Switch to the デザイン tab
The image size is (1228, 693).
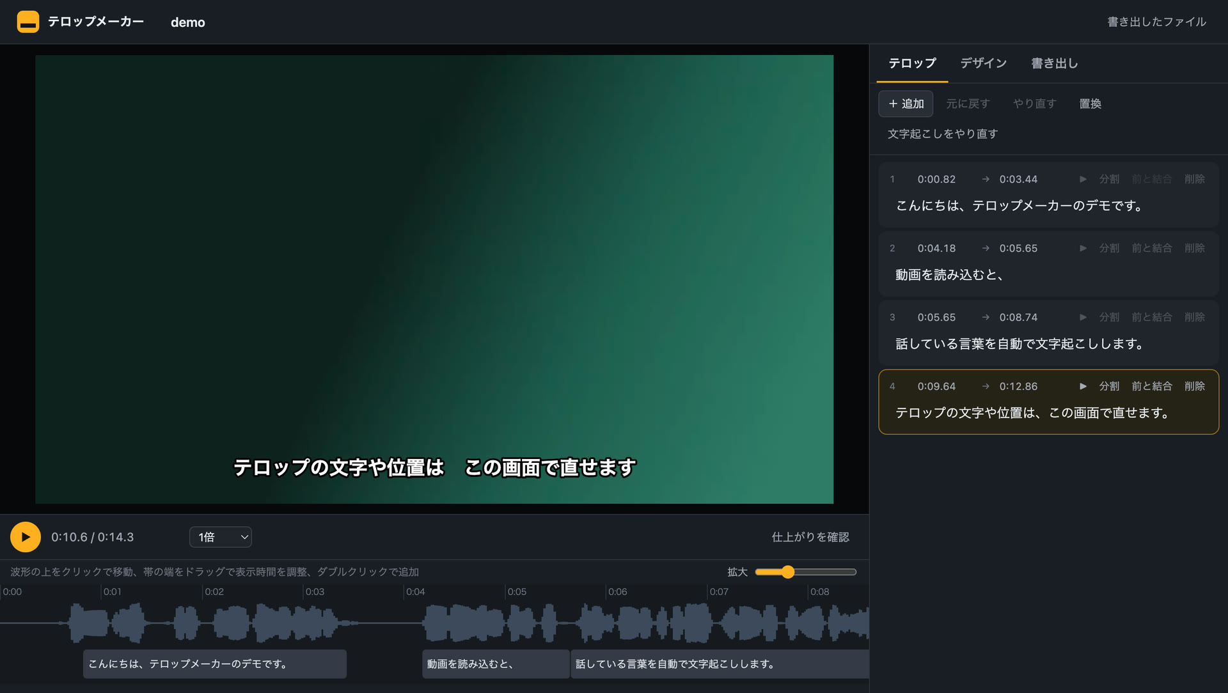point(984,63)
